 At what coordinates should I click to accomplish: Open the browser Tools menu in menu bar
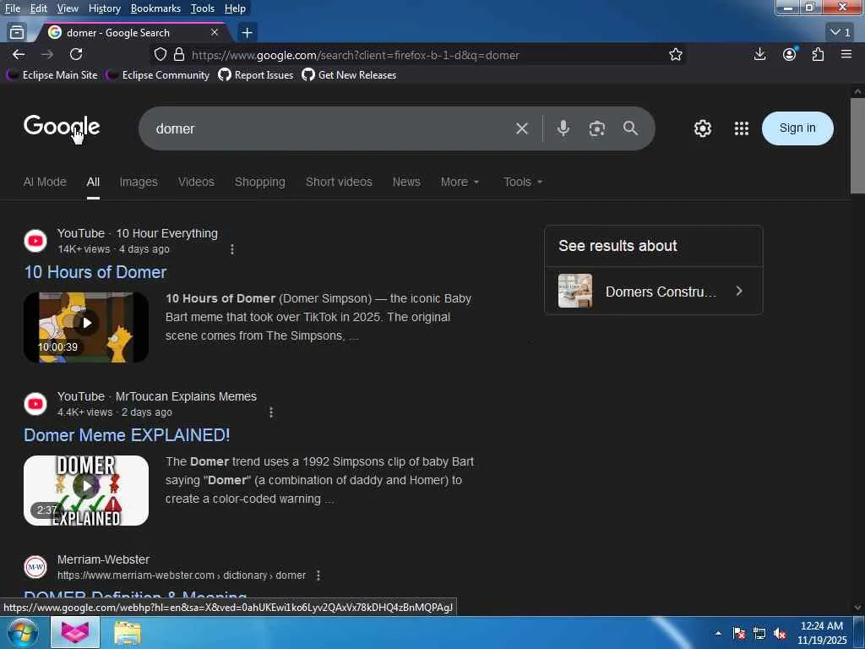tap(203, 8)
